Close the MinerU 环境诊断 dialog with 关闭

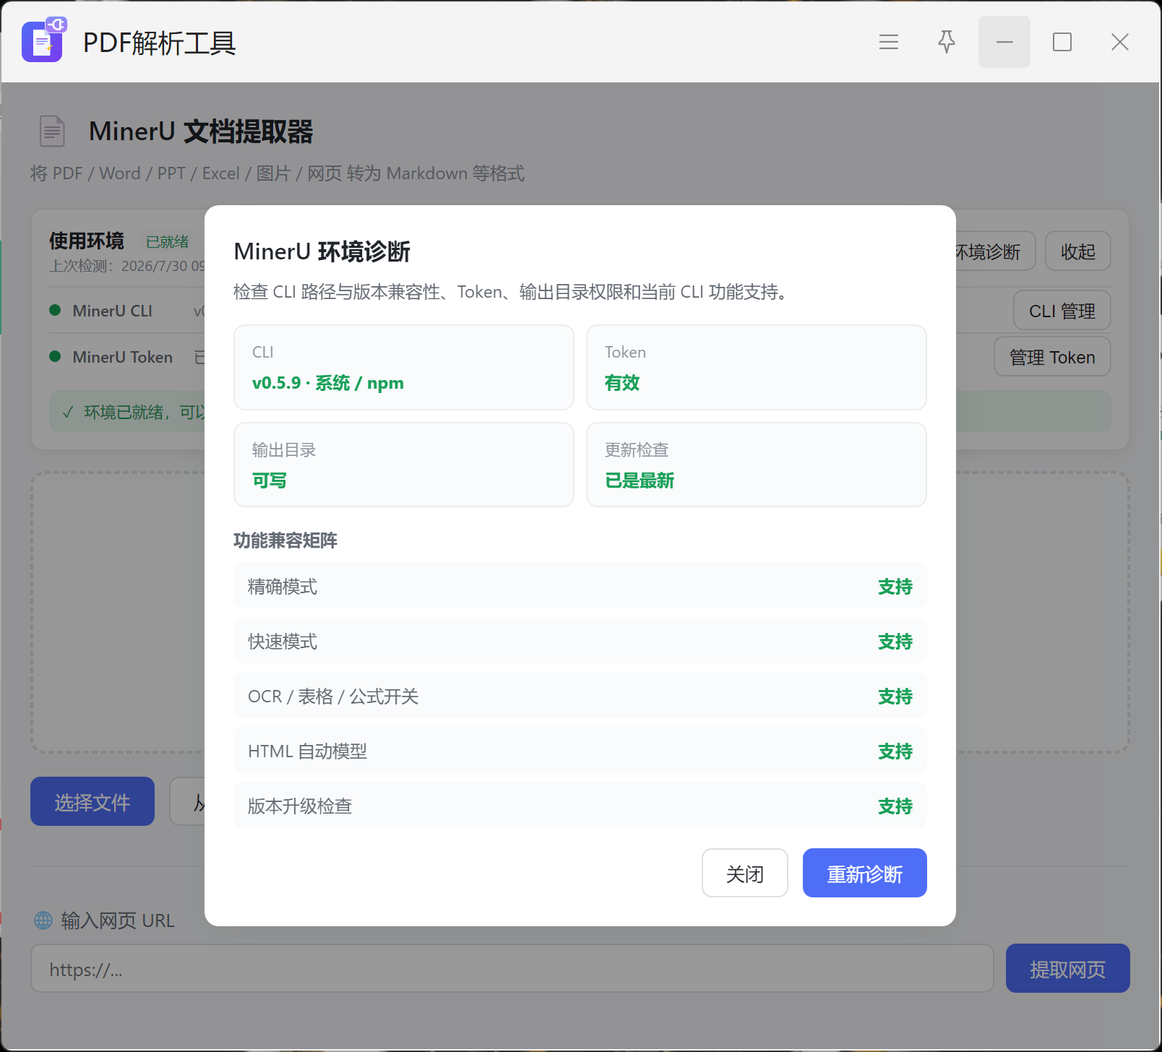click(x=745, y=873)
